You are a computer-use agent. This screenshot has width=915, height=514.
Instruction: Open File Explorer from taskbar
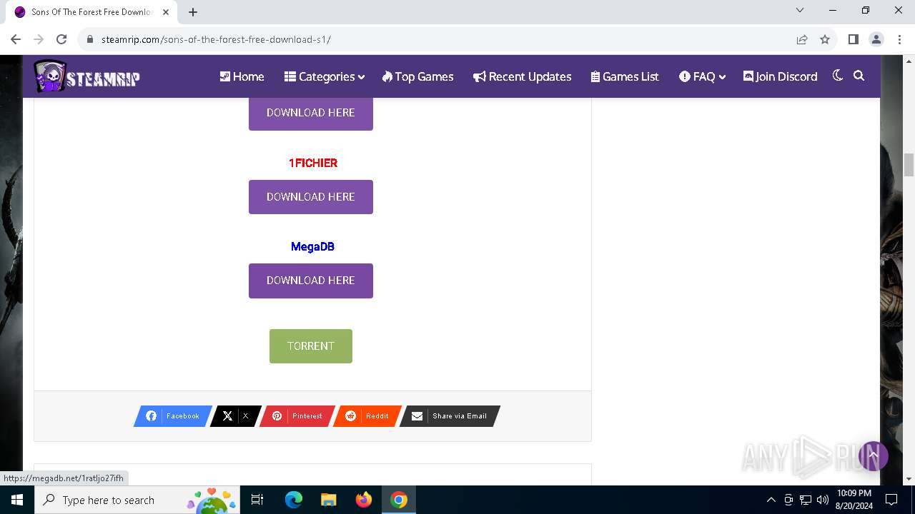(x=329, y=500)
